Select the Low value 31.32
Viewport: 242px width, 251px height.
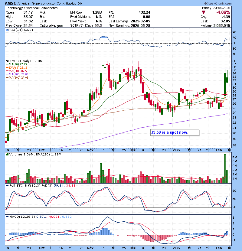pyautogui.click(x=28, y=21)
